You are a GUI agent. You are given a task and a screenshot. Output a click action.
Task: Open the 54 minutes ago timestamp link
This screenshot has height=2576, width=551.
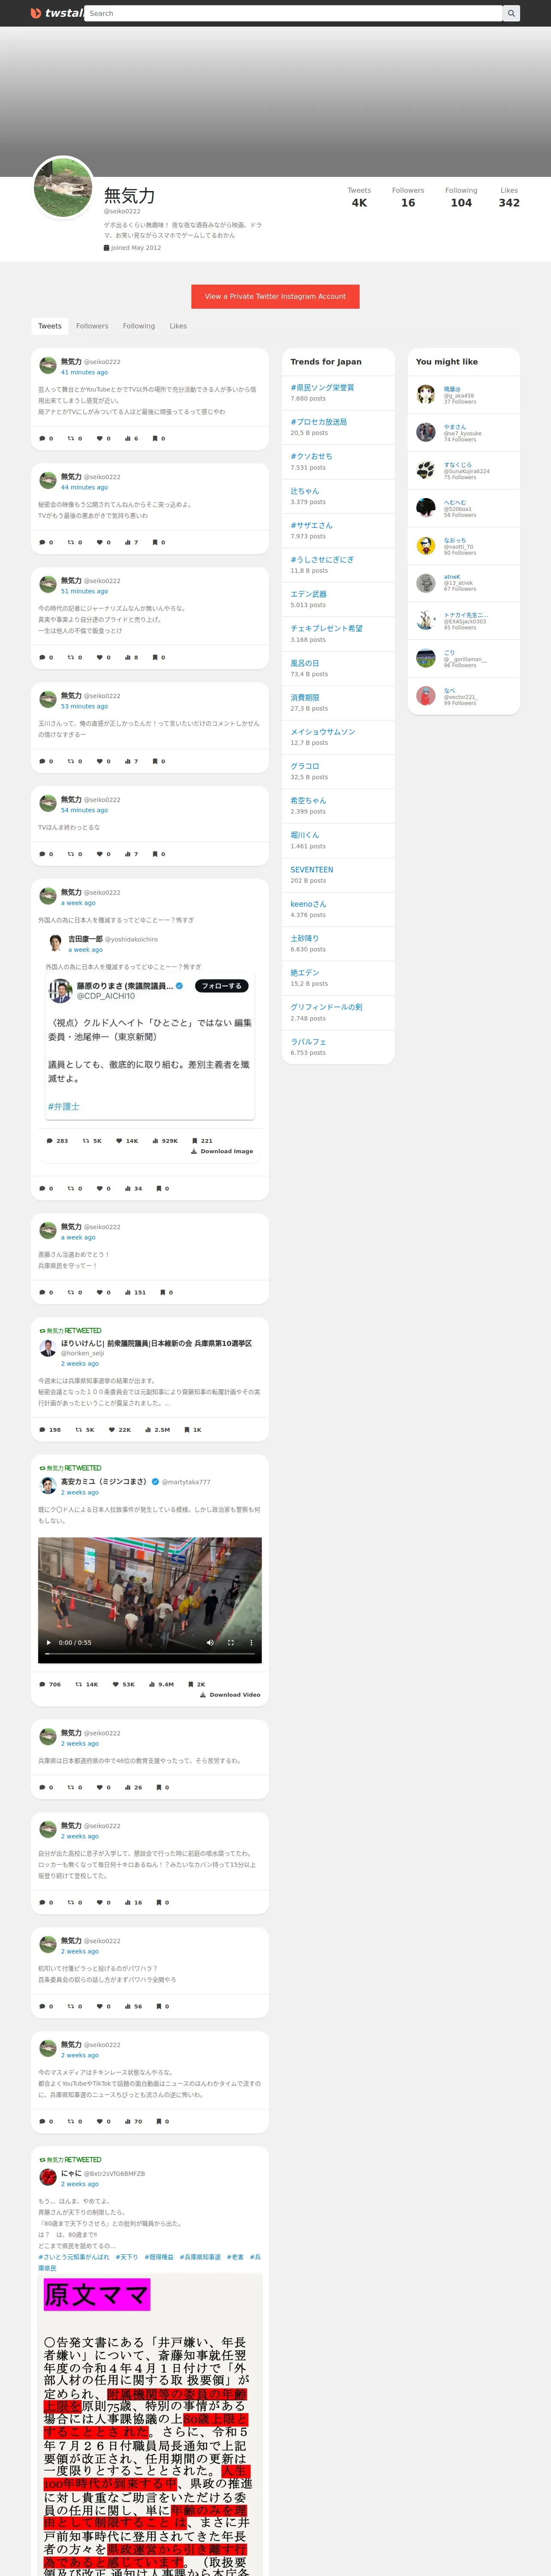(x=84, y=810)
